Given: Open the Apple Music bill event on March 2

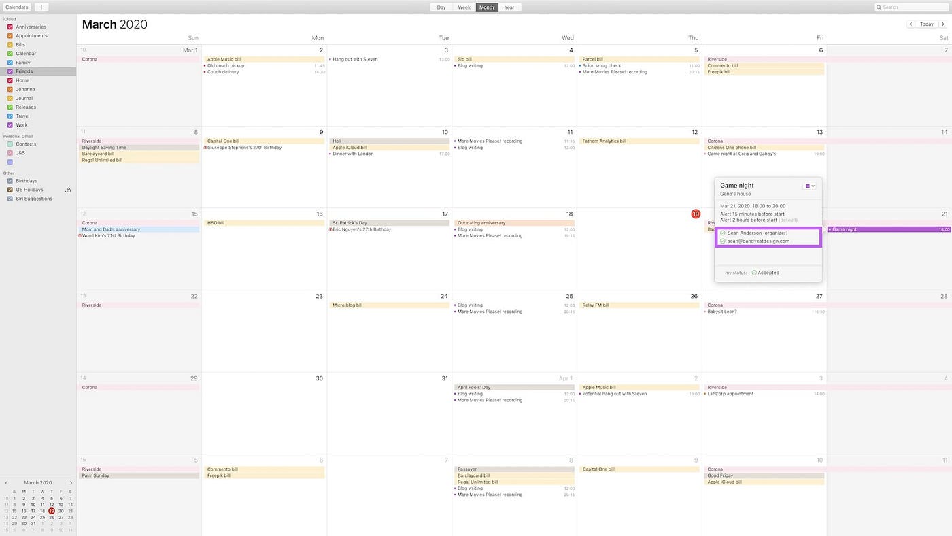Looking at the screenshot, I should point(264,59).
